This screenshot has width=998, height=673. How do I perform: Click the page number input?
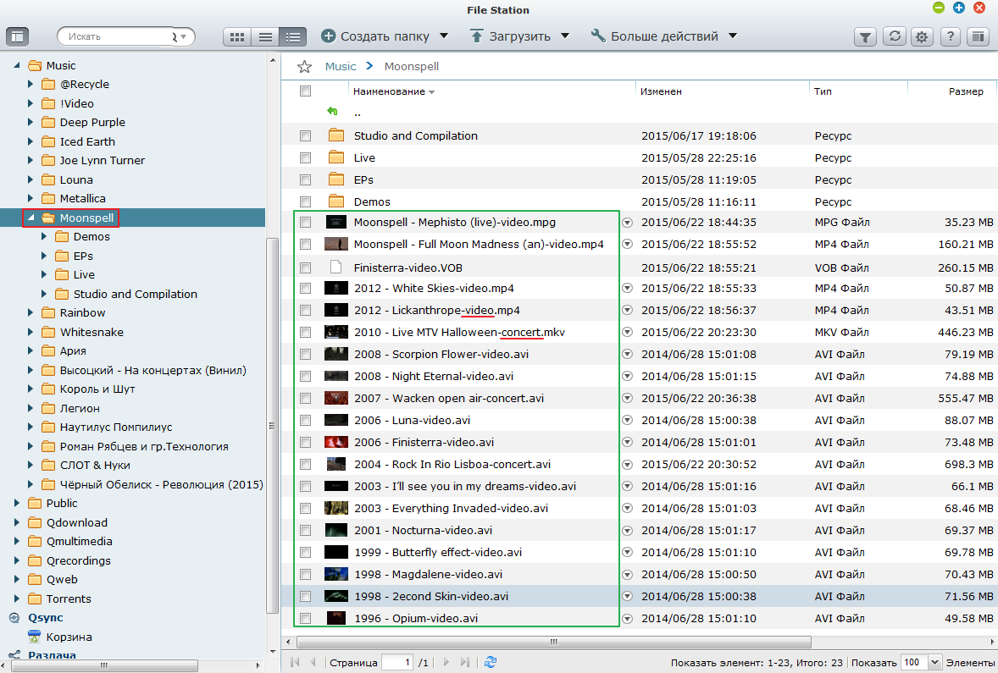coord(397,662)
